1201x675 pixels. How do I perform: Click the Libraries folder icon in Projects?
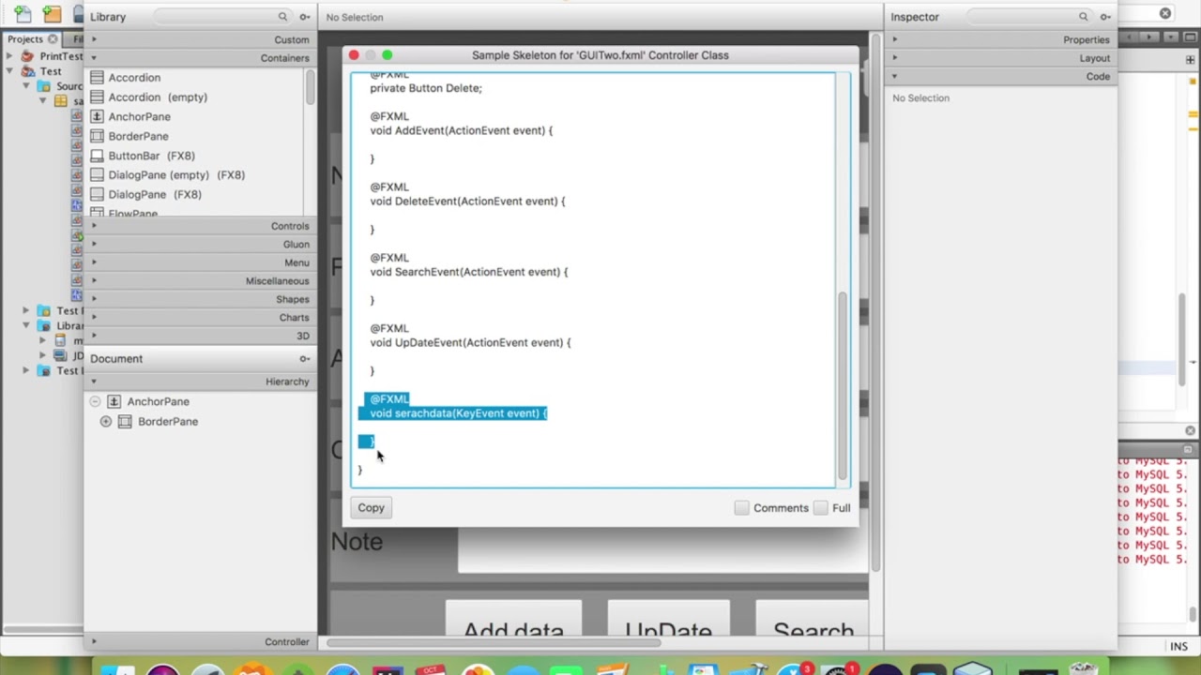[44, 325]
